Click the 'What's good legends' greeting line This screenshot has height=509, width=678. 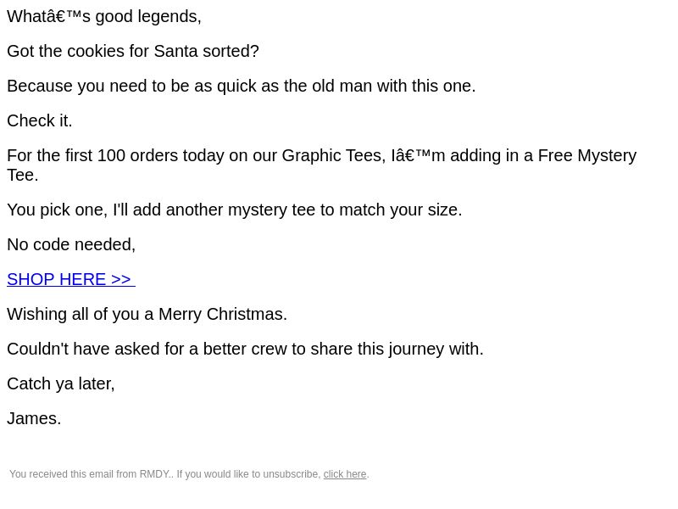pos(104,16)
